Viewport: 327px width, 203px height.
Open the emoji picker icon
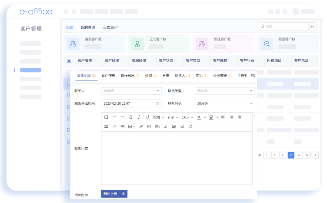173,127
